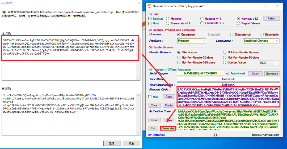
Task: Clear the Request Code
Action: pyautogui.click(x=154, y=105)
